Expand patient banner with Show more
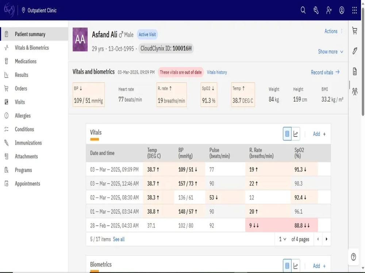This screenshot has width=365, height=273. pyautogui.click(x=330, y=52)
